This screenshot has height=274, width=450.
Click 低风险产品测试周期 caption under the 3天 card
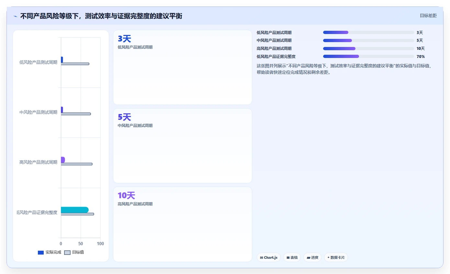(135, 47)
